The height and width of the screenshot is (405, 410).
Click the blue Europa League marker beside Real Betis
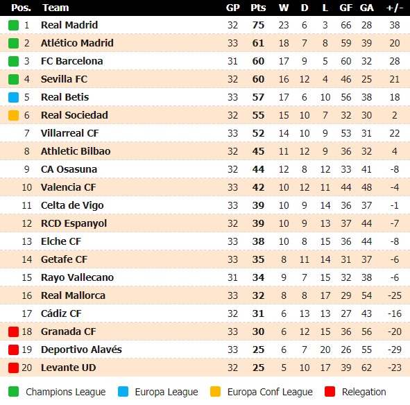click(x=13, y=97)
